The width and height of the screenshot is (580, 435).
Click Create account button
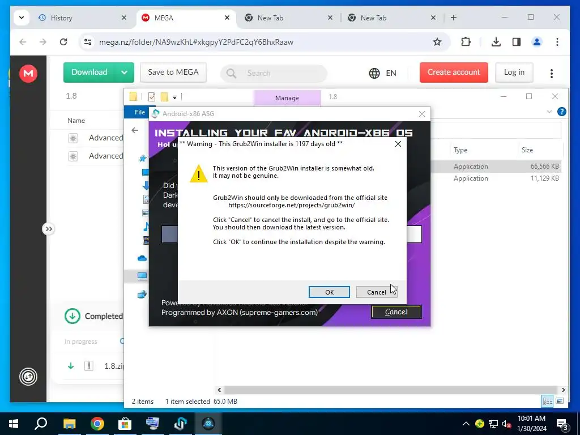click(454, 72)
